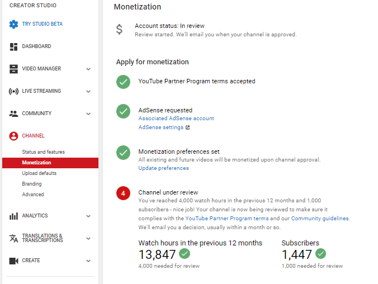
Task: Click the '4,000 needed for review' text
Action: click(x=169, y=266)
